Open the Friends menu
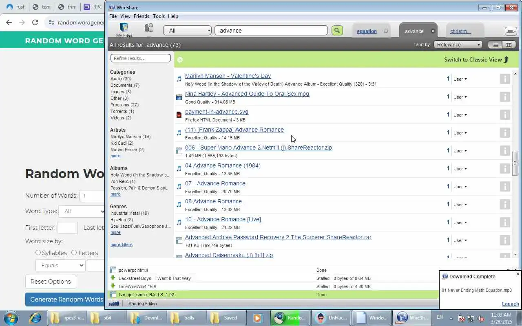Image resolution: width=522 pixels, height=326 pixels. tap(142, 16)
